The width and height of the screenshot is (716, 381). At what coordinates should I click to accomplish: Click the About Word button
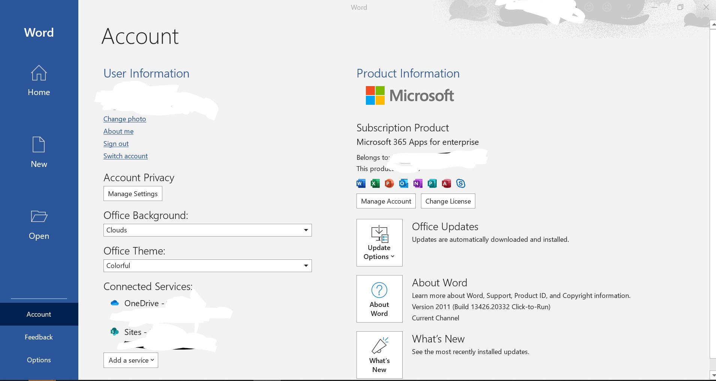coord(379,299)
